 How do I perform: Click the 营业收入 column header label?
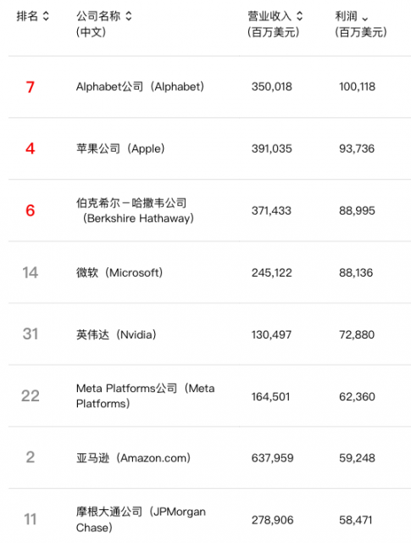click(x=269, y=16)
